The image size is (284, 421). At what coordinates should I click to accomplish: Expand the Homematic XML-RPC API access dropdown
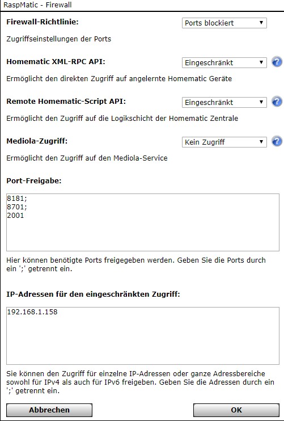tap(224, 62)
